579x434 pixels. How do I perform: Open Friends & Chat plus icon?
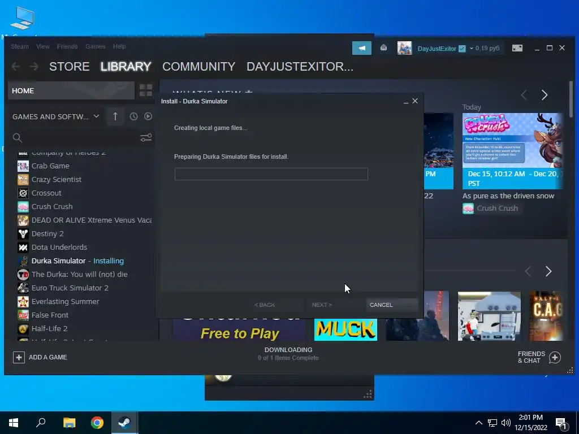tap(555, 357)
